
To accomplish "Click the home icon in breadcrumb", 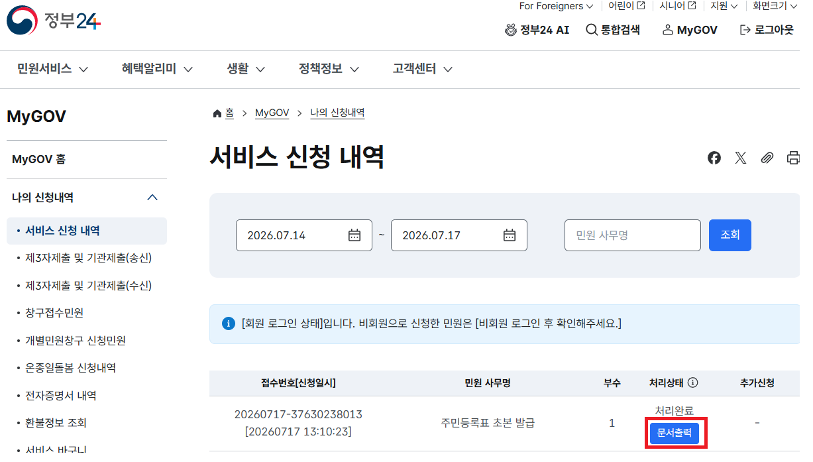I will pyautogui.click(x=217, y=113).
